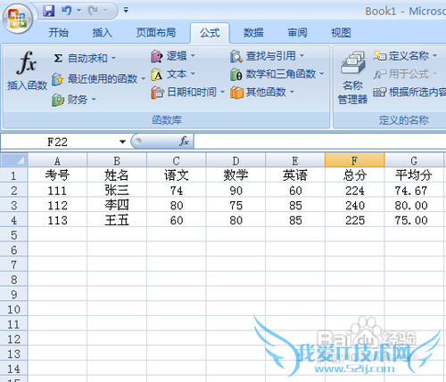Click the Undo arrow icon
This screenshot has height=382, width=446.
67,11
